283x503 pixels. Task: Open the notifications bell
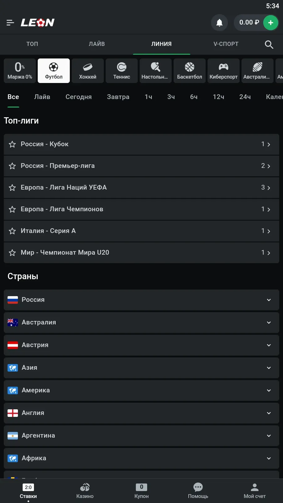[219, 23]
